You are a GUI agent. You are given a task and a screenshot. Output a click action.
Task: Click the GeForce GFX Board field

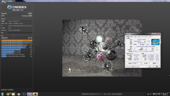pos(20,30)
